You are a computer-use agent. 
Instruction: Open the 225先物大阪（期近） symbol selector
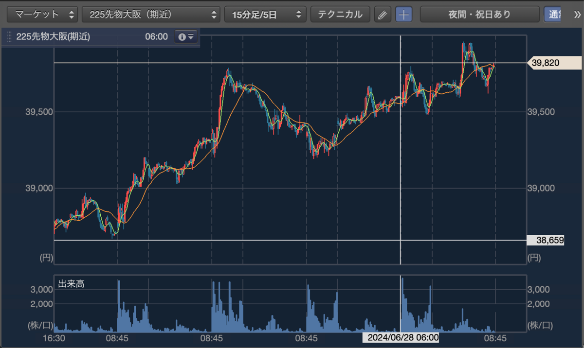point(151,14)
